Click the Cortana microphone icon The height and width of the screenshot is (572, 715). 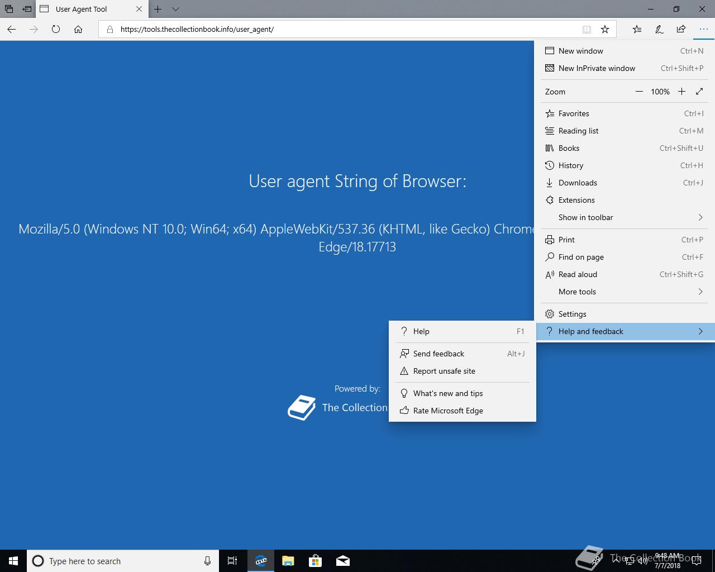click(x=207, y=561)
